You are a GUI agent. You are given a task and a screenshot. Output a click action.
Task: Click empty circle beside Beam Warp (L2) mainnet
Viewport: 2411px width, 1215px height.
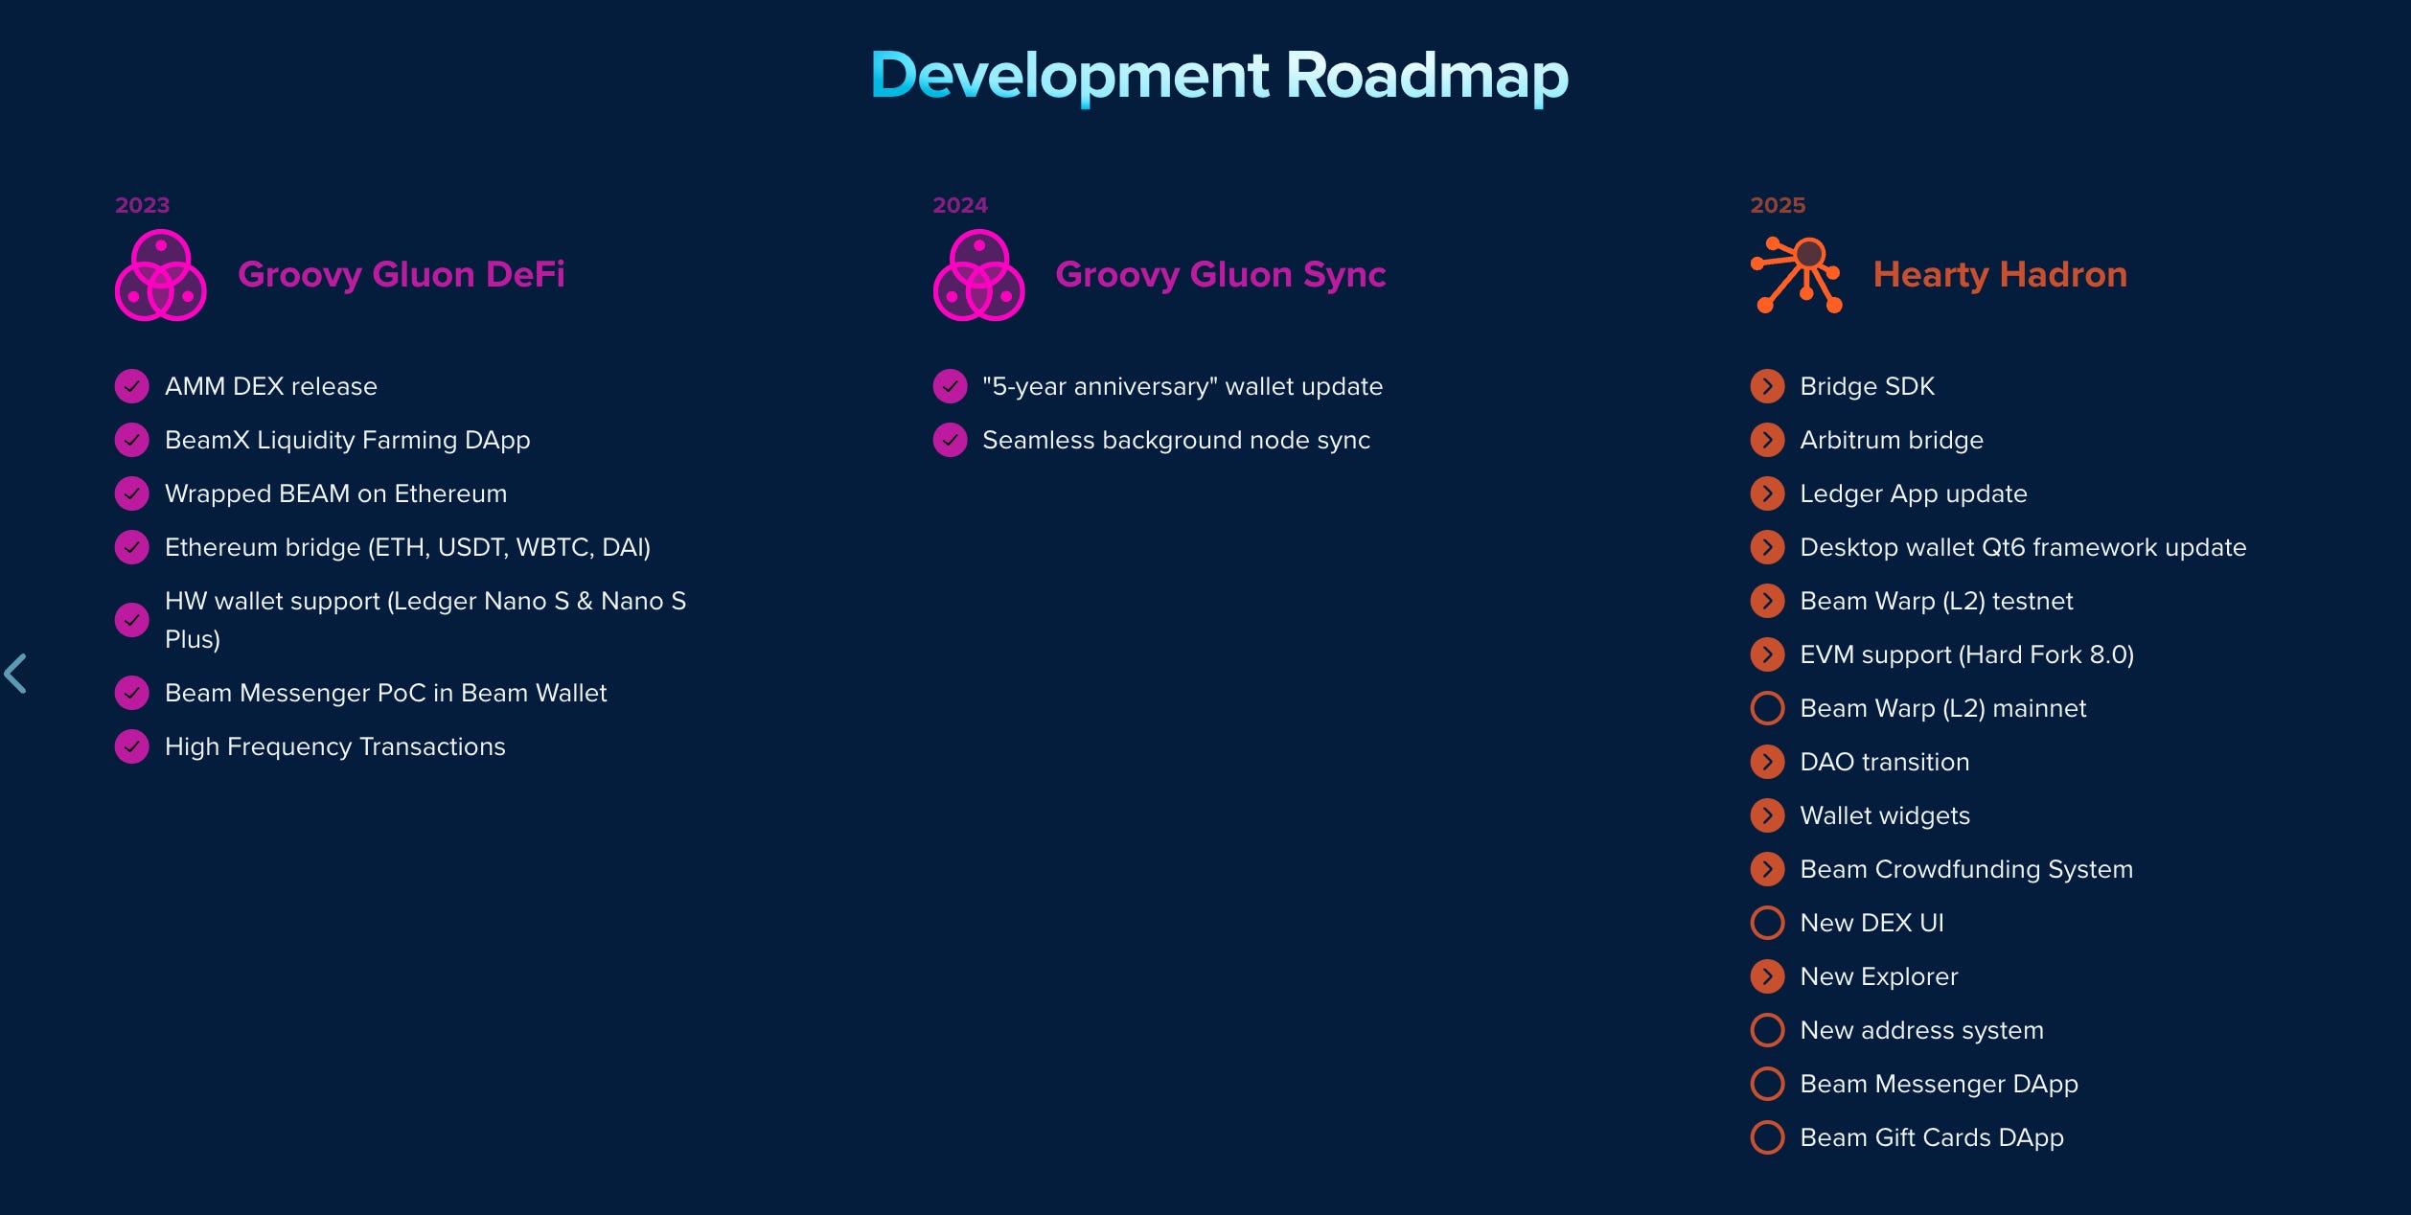(1768, 708)
